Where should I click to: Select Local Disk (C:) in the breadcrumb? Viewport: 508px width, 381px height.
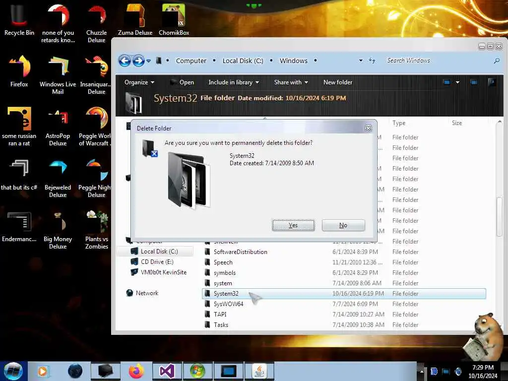pyautogui.click(x=243, y=61)
